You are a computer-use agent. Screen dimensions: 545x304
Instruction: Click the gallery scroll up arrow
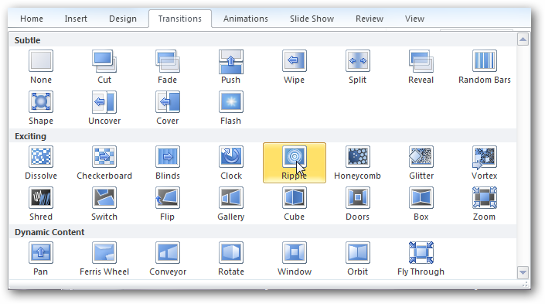tap(523, 39)
